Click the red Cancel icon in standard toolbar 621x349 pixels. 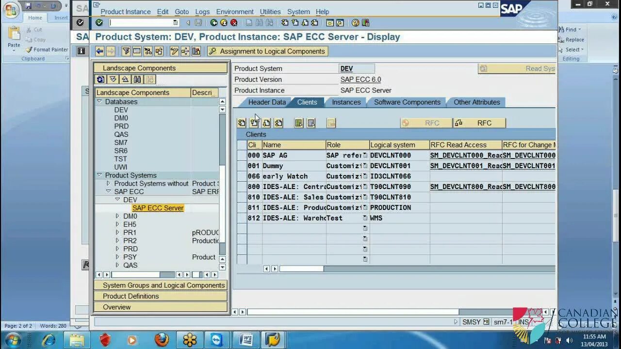click(234, 23)
